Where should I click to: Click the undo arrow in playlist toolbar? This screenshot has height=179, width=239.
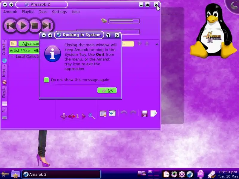point(123,113)
